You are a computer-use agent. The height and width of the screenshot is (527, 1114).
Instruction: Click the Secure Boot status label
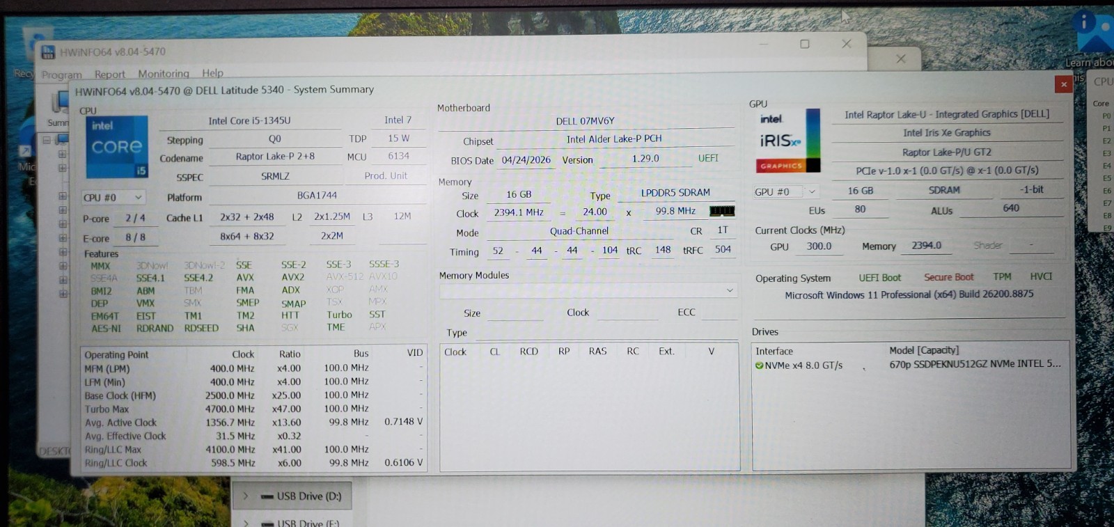pos(948,277)
